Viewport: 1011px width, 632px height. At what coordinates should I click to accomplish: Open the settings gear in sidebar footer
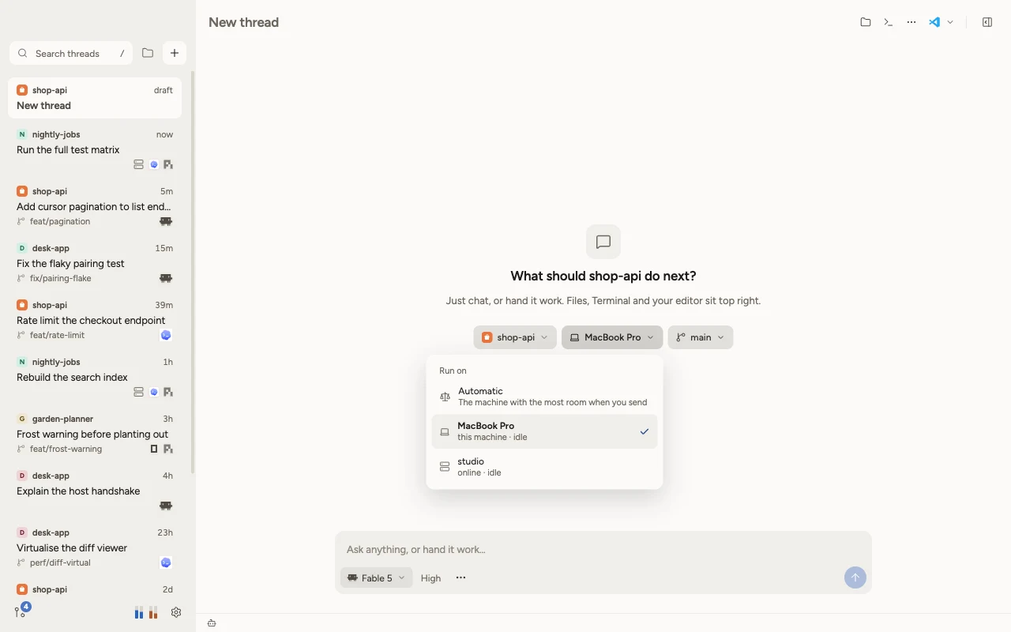(x=176, y=612)
